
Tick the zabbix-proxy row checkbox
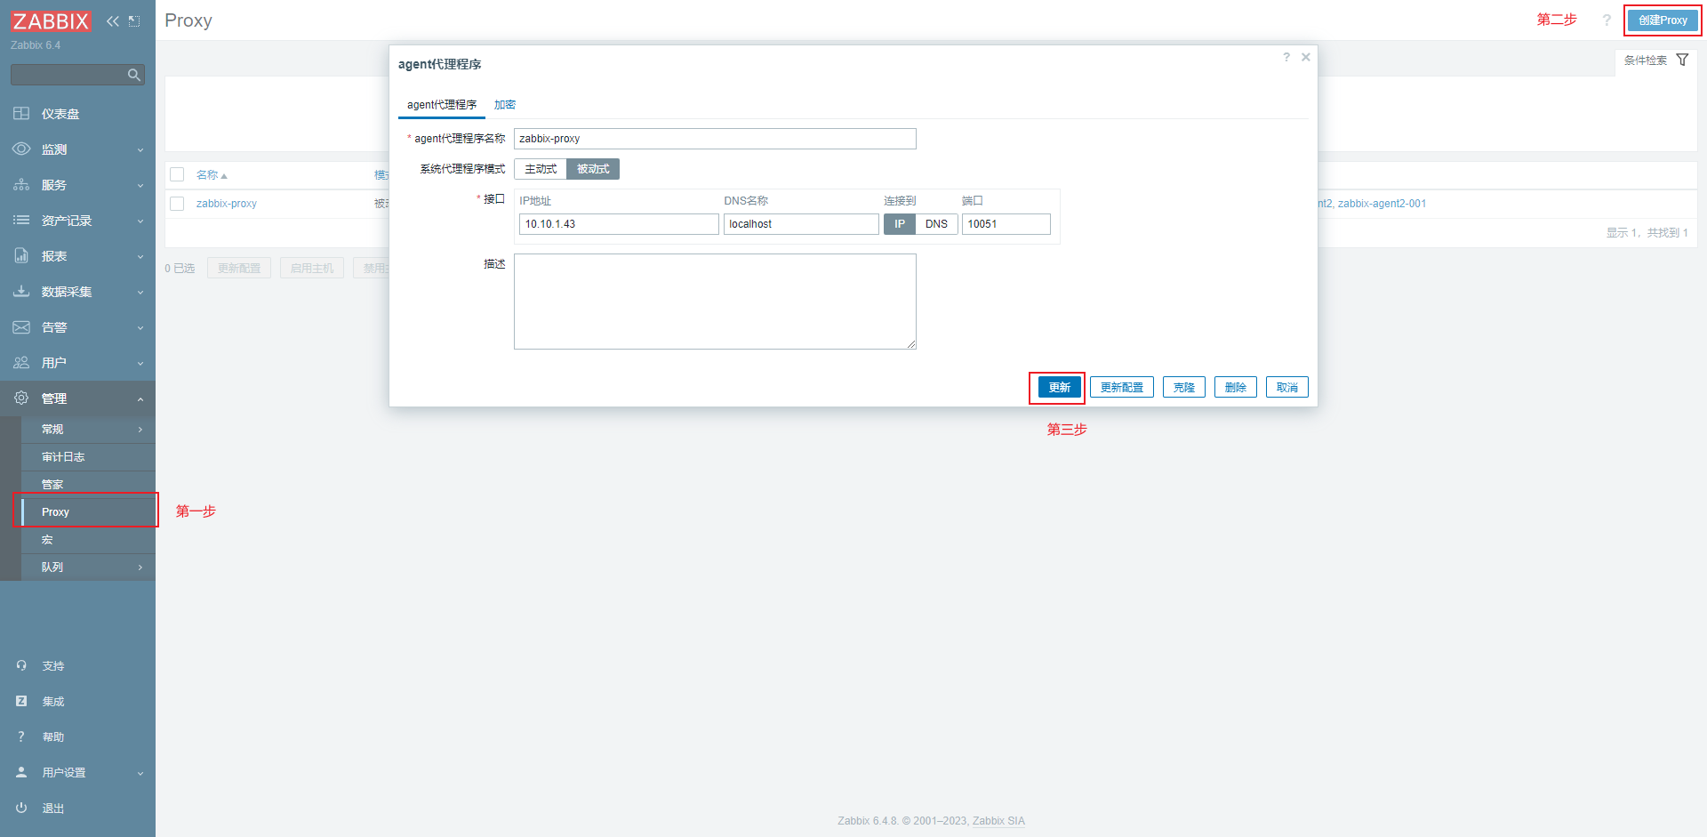point(177,204)
